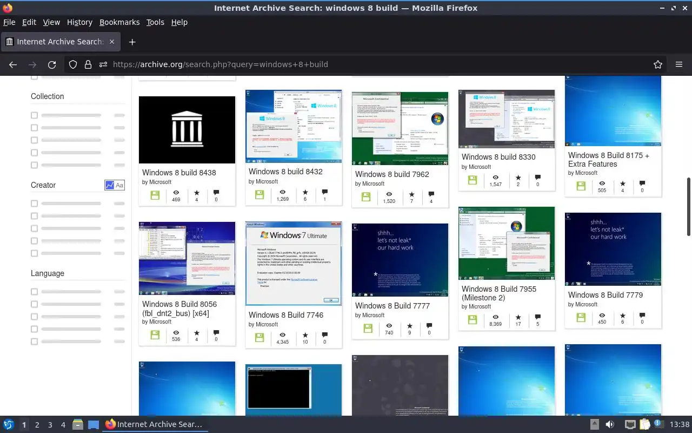Check last Collection filter checkbox

[x=34, y=165]
